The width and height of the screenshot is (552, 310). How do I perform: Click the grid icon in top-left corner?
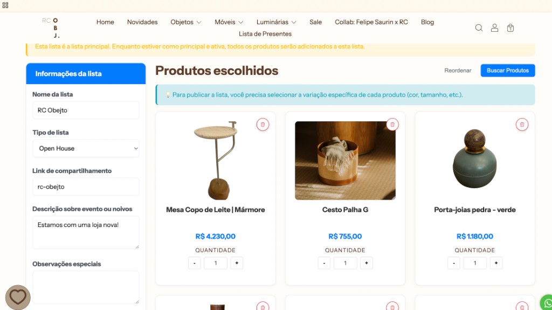[x=5, y=5]
